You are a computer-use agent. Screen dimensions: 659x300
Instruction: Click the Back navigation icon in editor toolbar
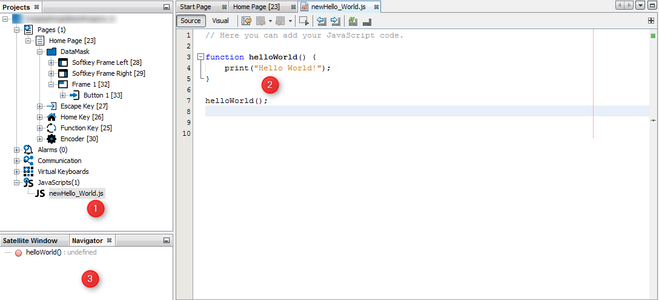260,21
